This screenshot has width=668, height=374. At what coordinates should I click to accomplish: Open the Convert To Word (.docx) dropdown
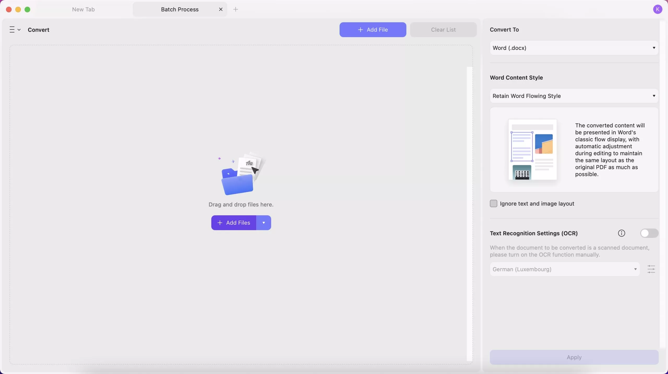point(574,48)
